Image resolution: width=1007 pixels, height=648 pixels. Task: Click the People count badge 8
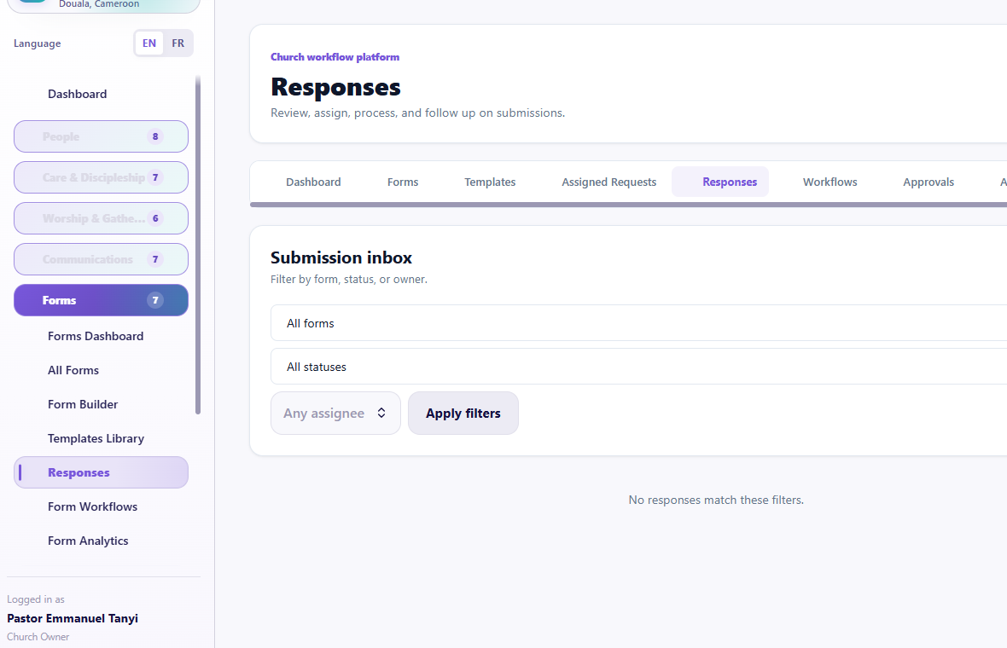[154, 136]
